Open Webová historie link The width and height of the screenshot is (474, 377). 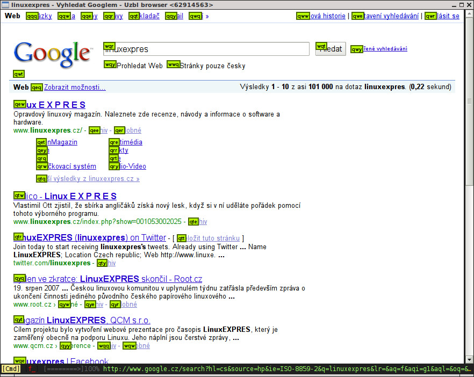[x=321, y=16]
